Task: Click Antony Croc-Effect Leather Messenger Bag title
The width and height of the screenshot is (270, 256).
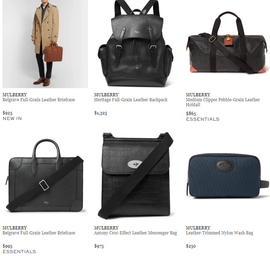Action: coord(135,233)
